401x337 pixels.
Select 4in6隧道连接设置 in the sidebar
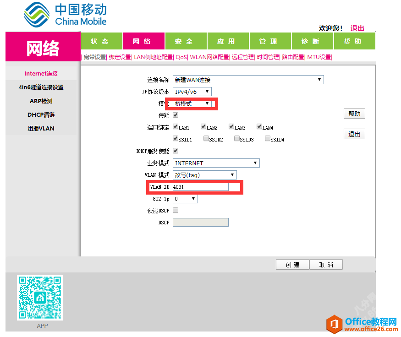(41, 87)
